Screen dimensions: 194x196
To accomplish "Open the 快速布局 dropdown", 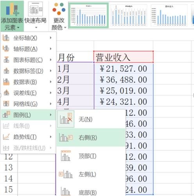I will click(36, 16).
